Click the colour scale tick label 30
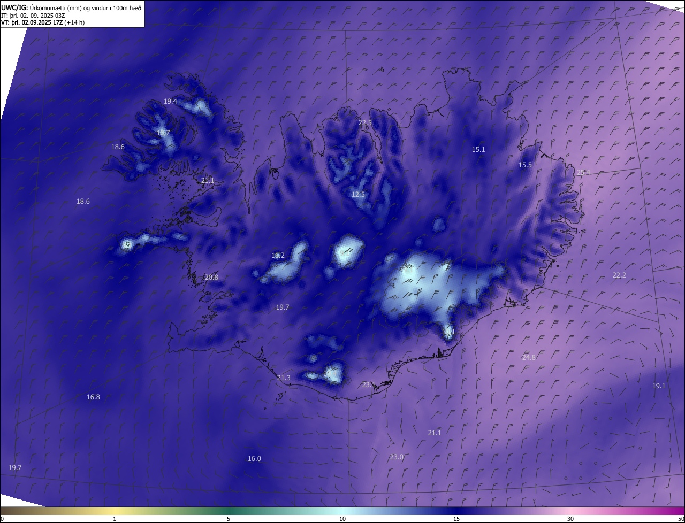685x523 pixels. coord(570,519)
